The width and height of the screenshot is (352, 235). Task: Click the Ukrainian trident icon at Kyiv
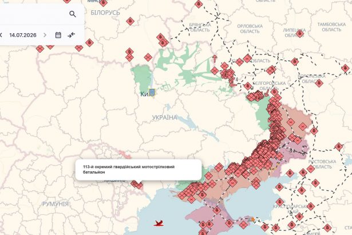click(152, 92)
